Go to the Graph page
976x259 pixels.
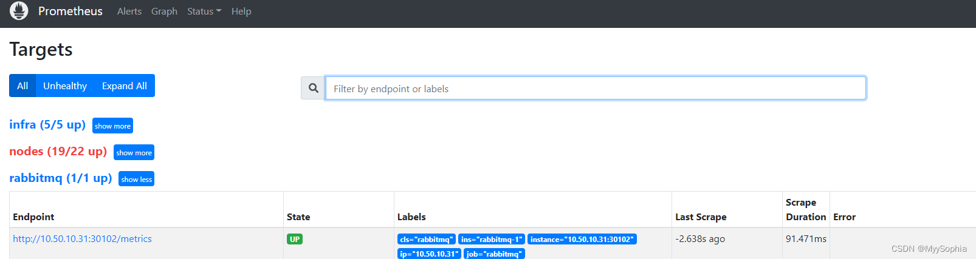(164, 12)
